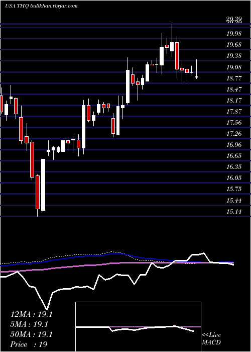
Task: Click the 19.68 price axis label
Action: coord(234,45)
